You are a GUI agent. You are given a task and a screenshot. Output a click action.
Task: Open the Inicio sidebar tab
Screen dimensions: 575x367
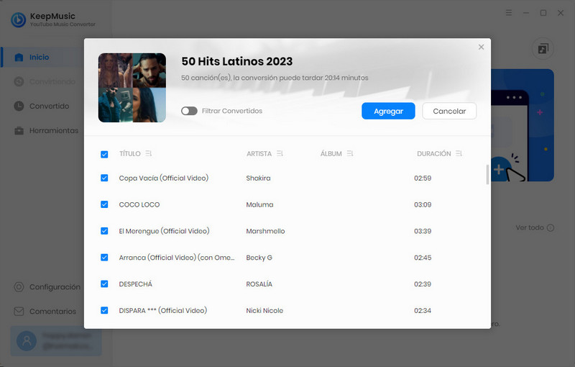tap(42, 58)
